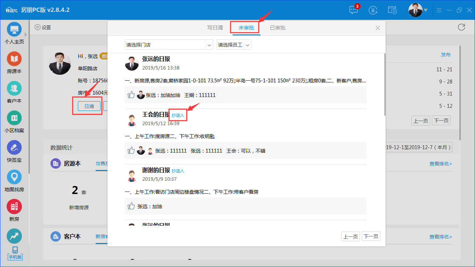Click comment 王会：可以，不错
Screen dimensions: 475x267
click(246, 151)
